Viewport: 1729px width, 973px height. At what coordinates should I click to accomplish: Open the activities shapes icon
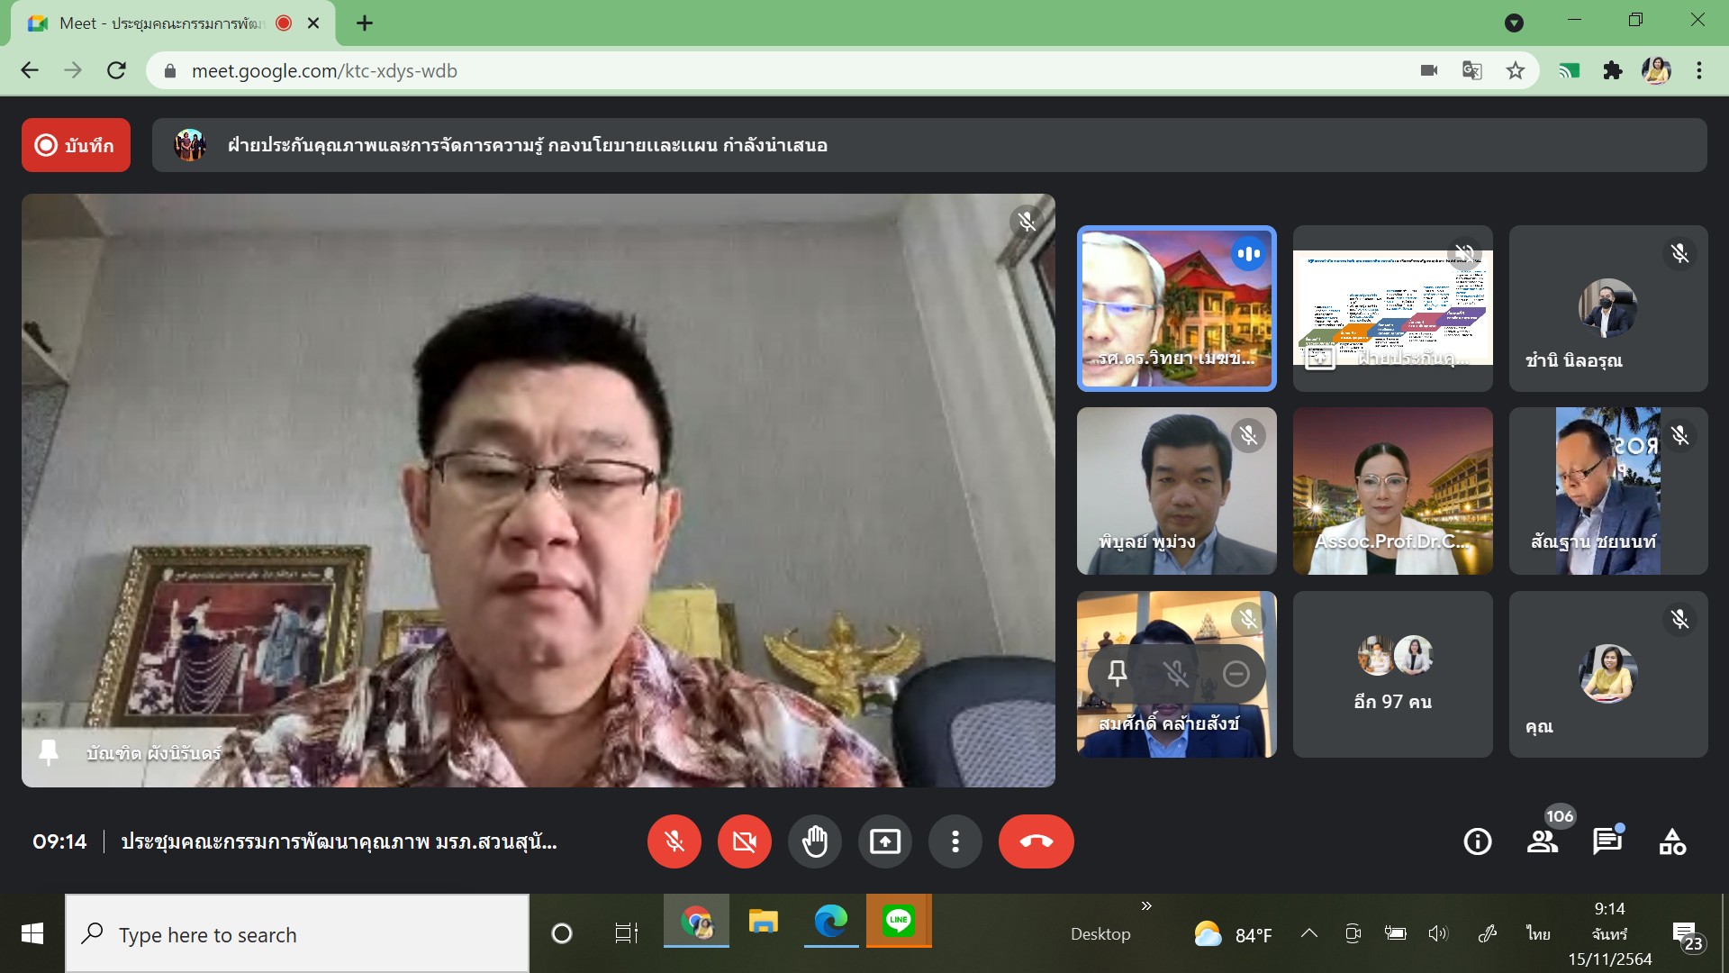click(1672, 841)
